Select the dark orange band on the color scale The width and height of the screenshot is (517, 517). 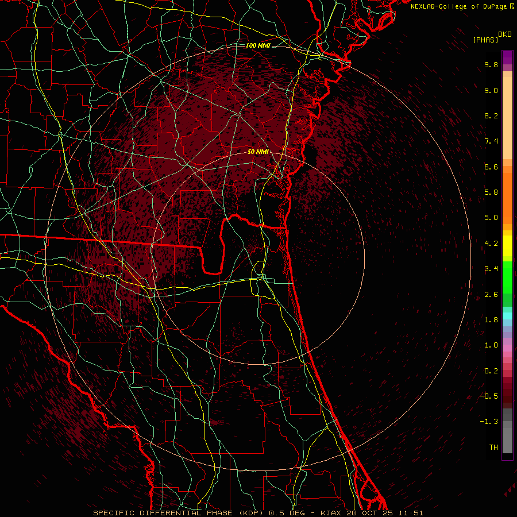coord(507,199)
